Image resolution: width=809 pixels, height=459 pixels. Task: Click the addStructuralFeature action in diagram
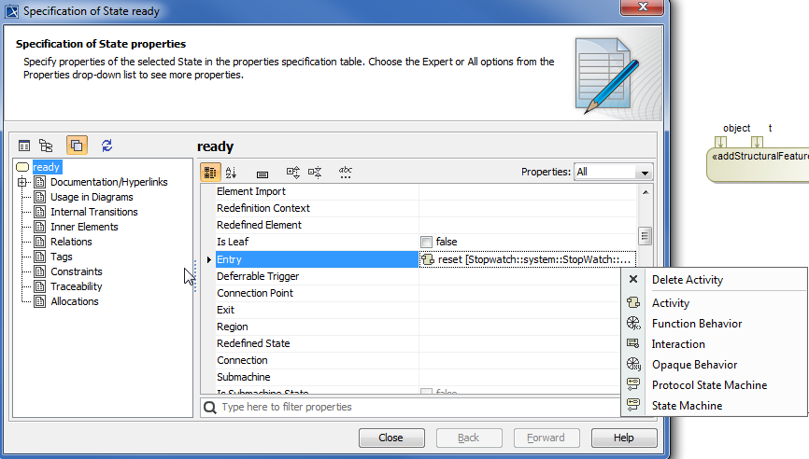(759, 165)
